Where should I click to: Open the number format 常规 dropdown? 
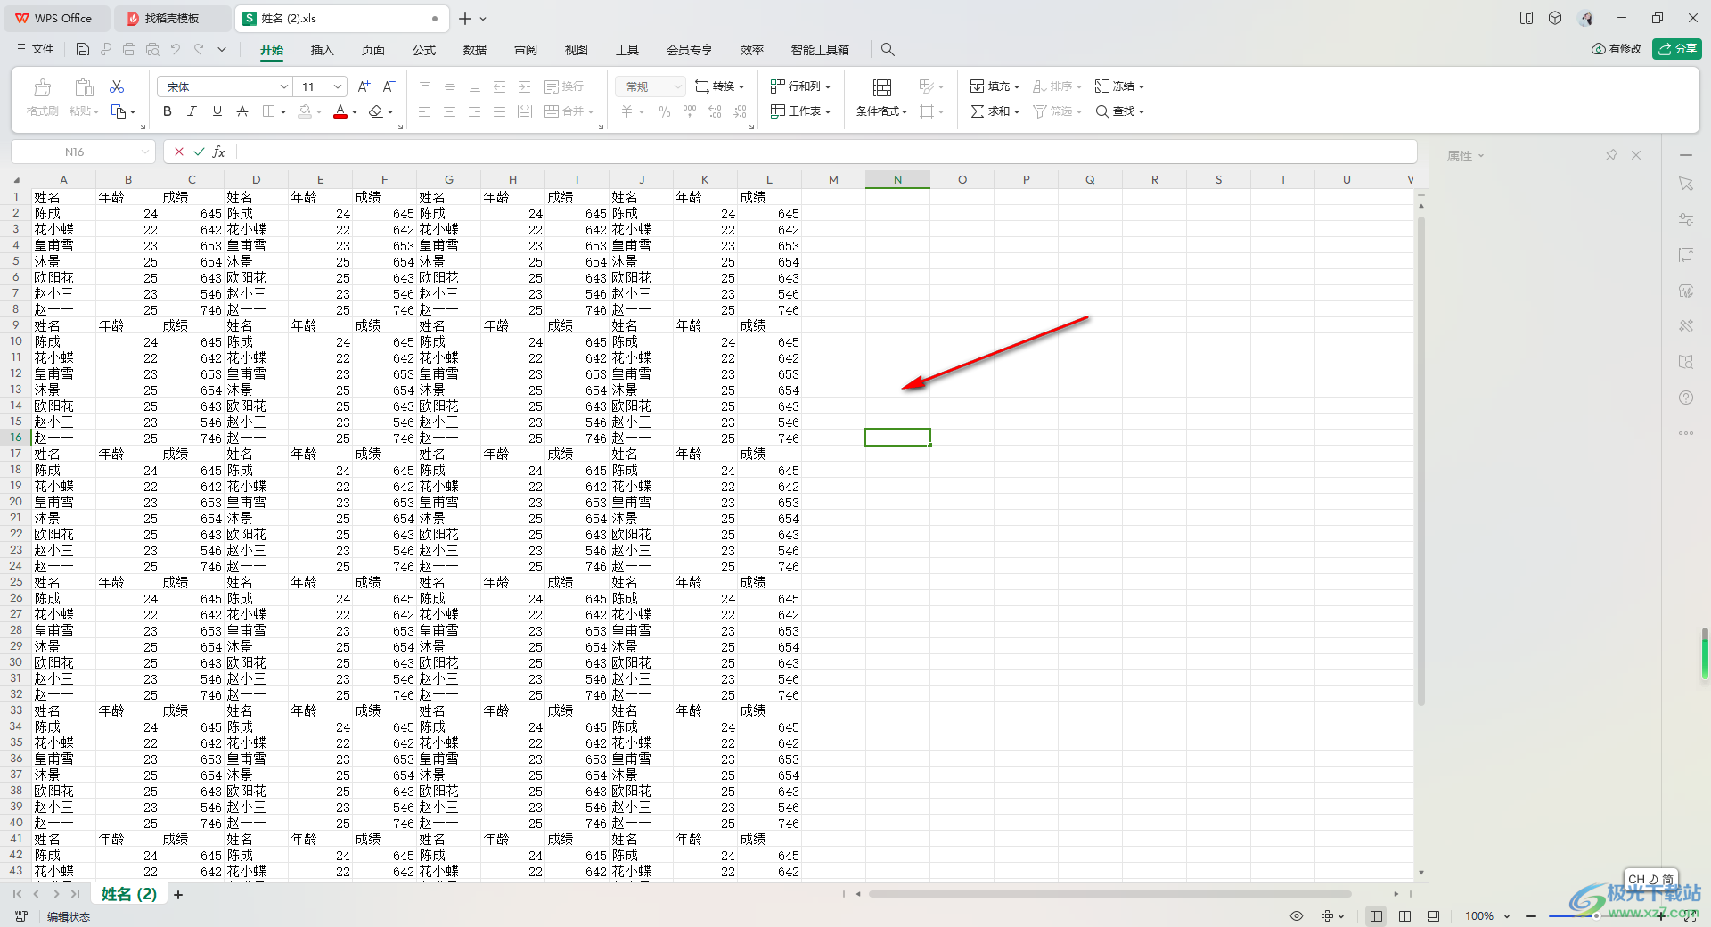[x=678, y=86]
